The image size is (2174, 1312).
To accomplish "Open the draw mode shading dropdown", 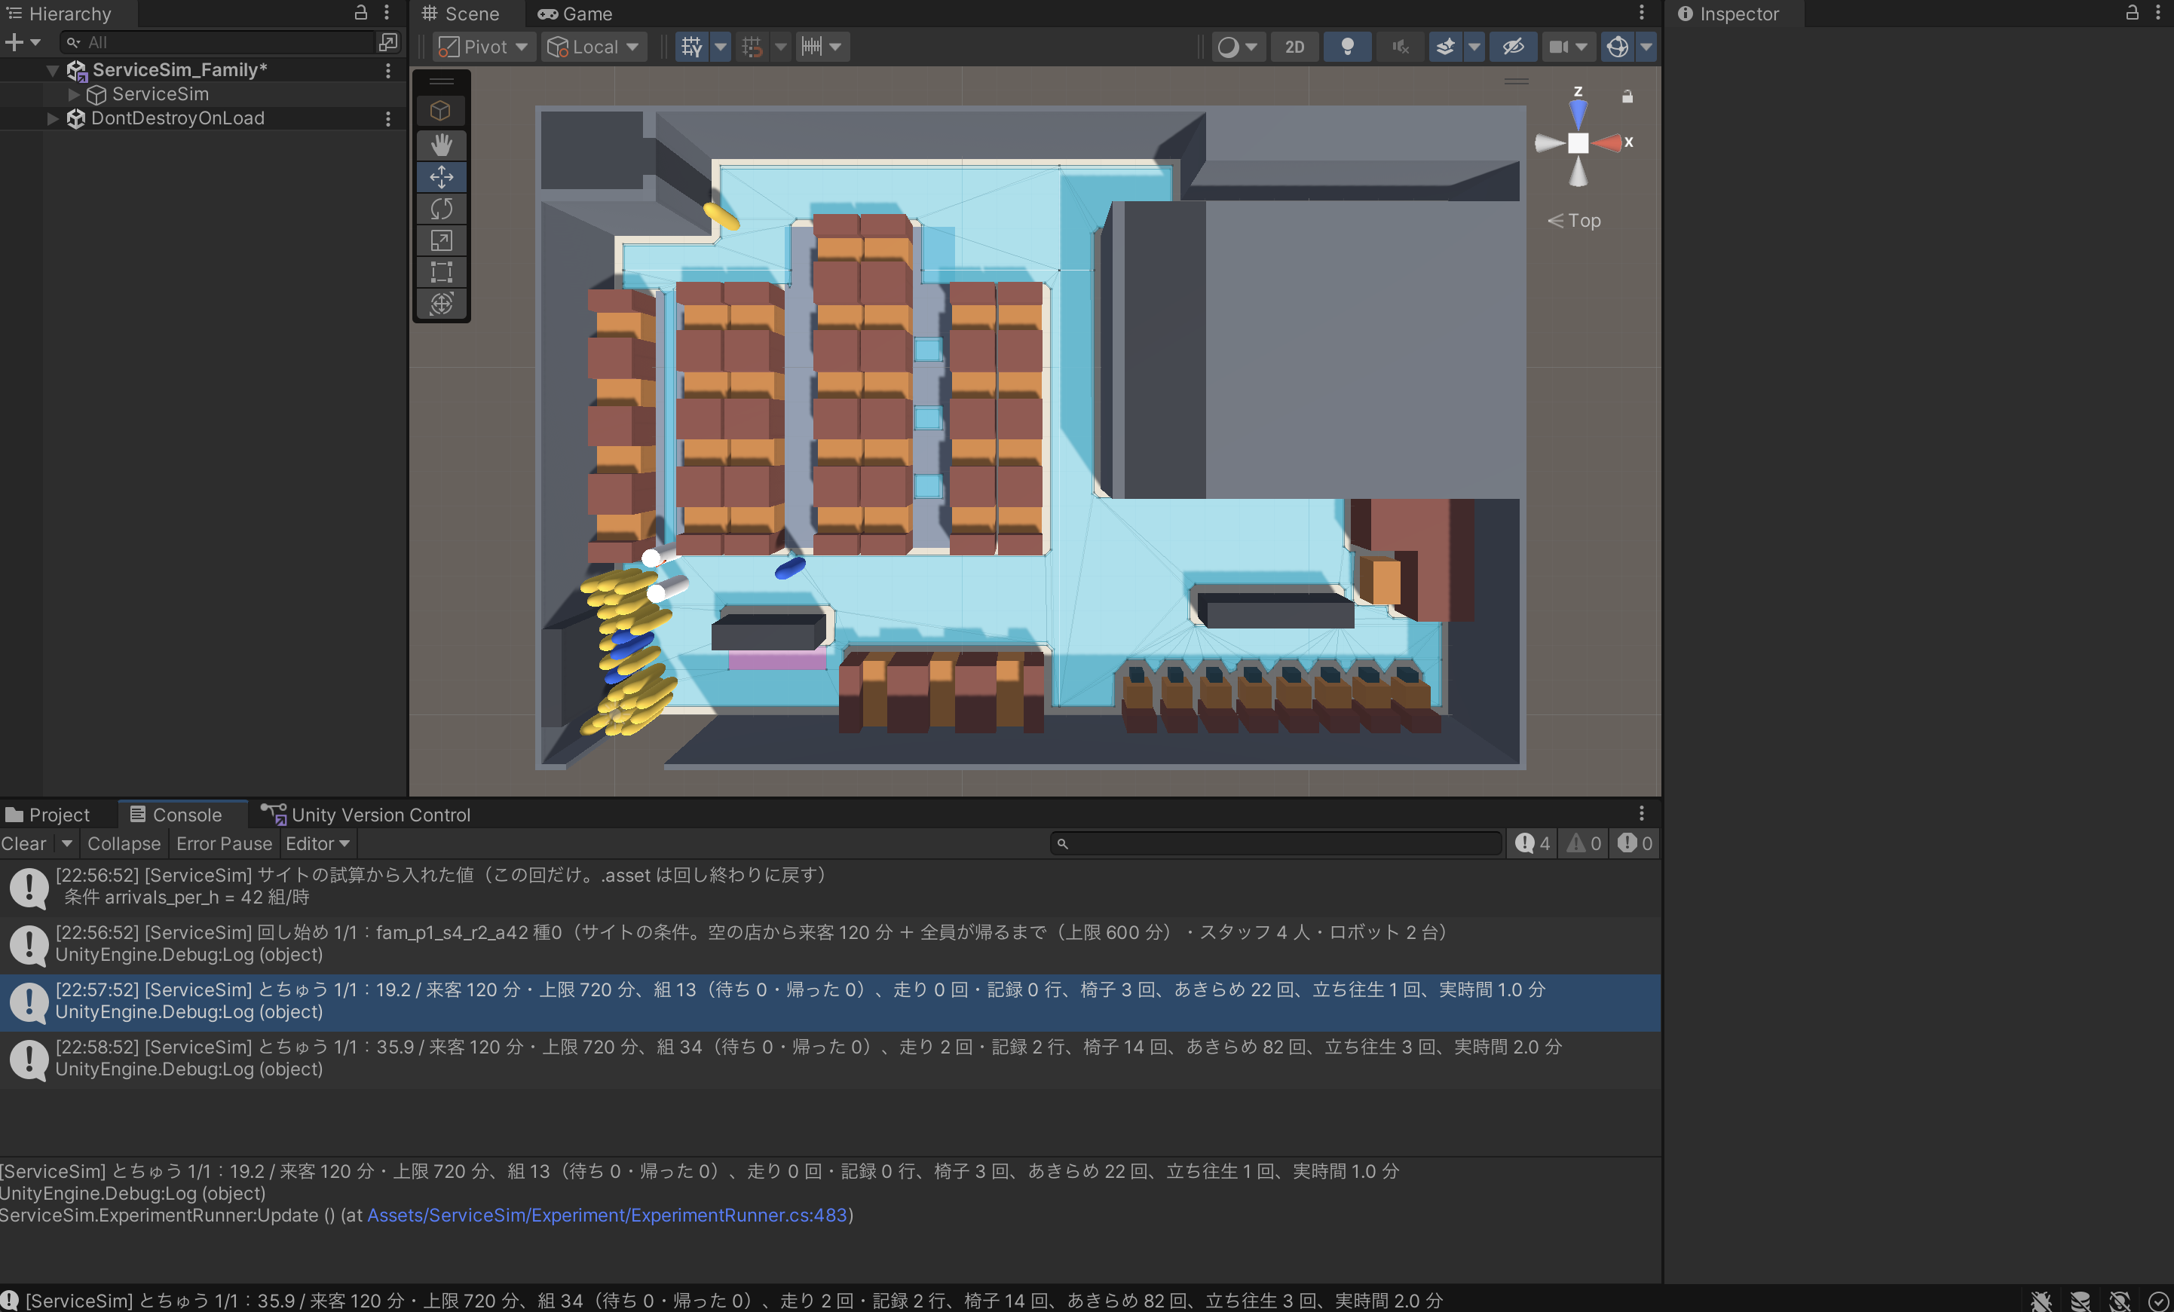I will tap(1237, 47).
